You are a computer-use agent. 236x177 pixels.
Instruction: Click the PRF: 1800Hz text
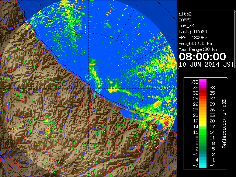pyautogui.click(x=193, y=38)
